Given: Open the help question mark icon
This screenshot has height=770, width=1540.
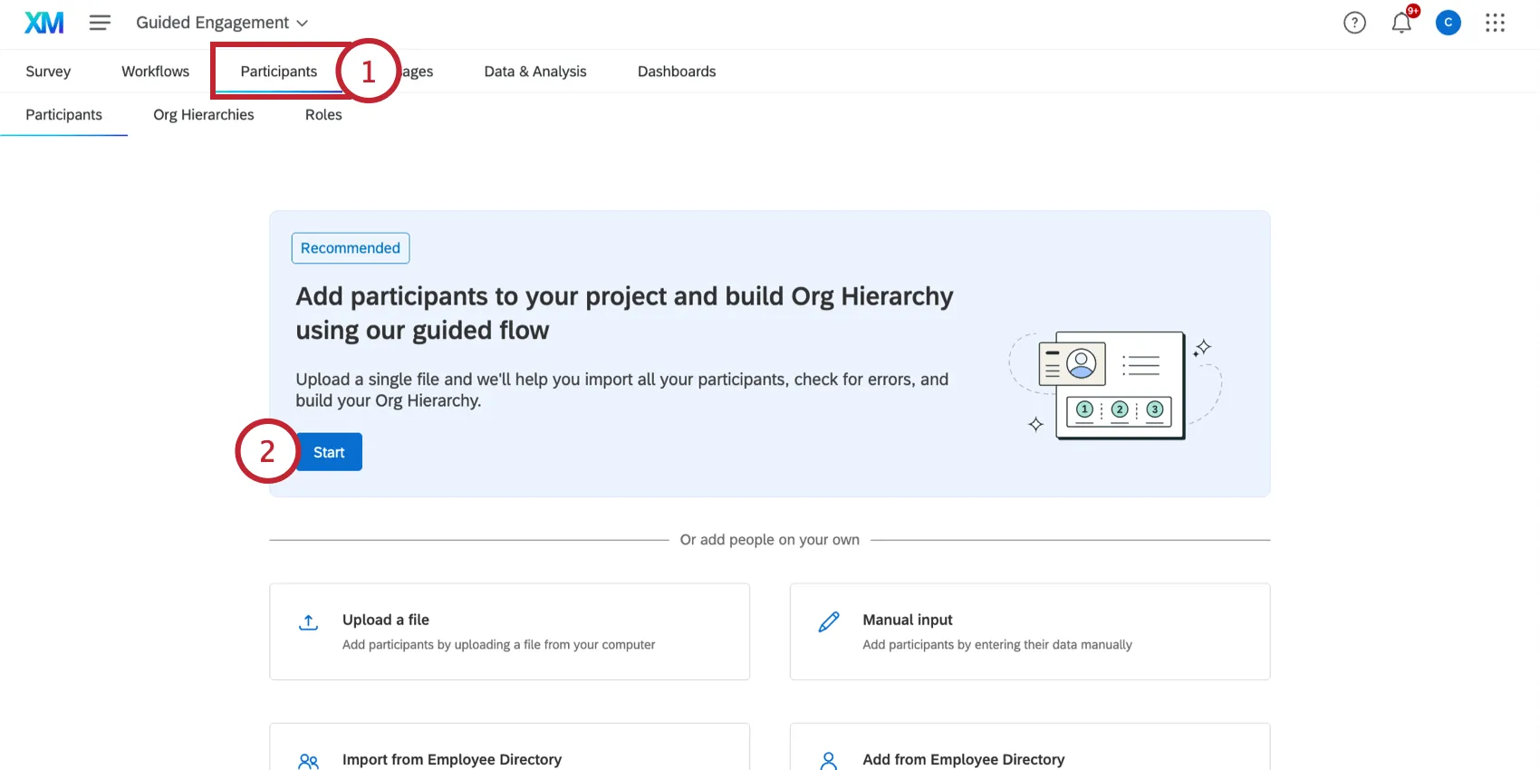Looking at the screenshot, I should [x=1354, y=23].
